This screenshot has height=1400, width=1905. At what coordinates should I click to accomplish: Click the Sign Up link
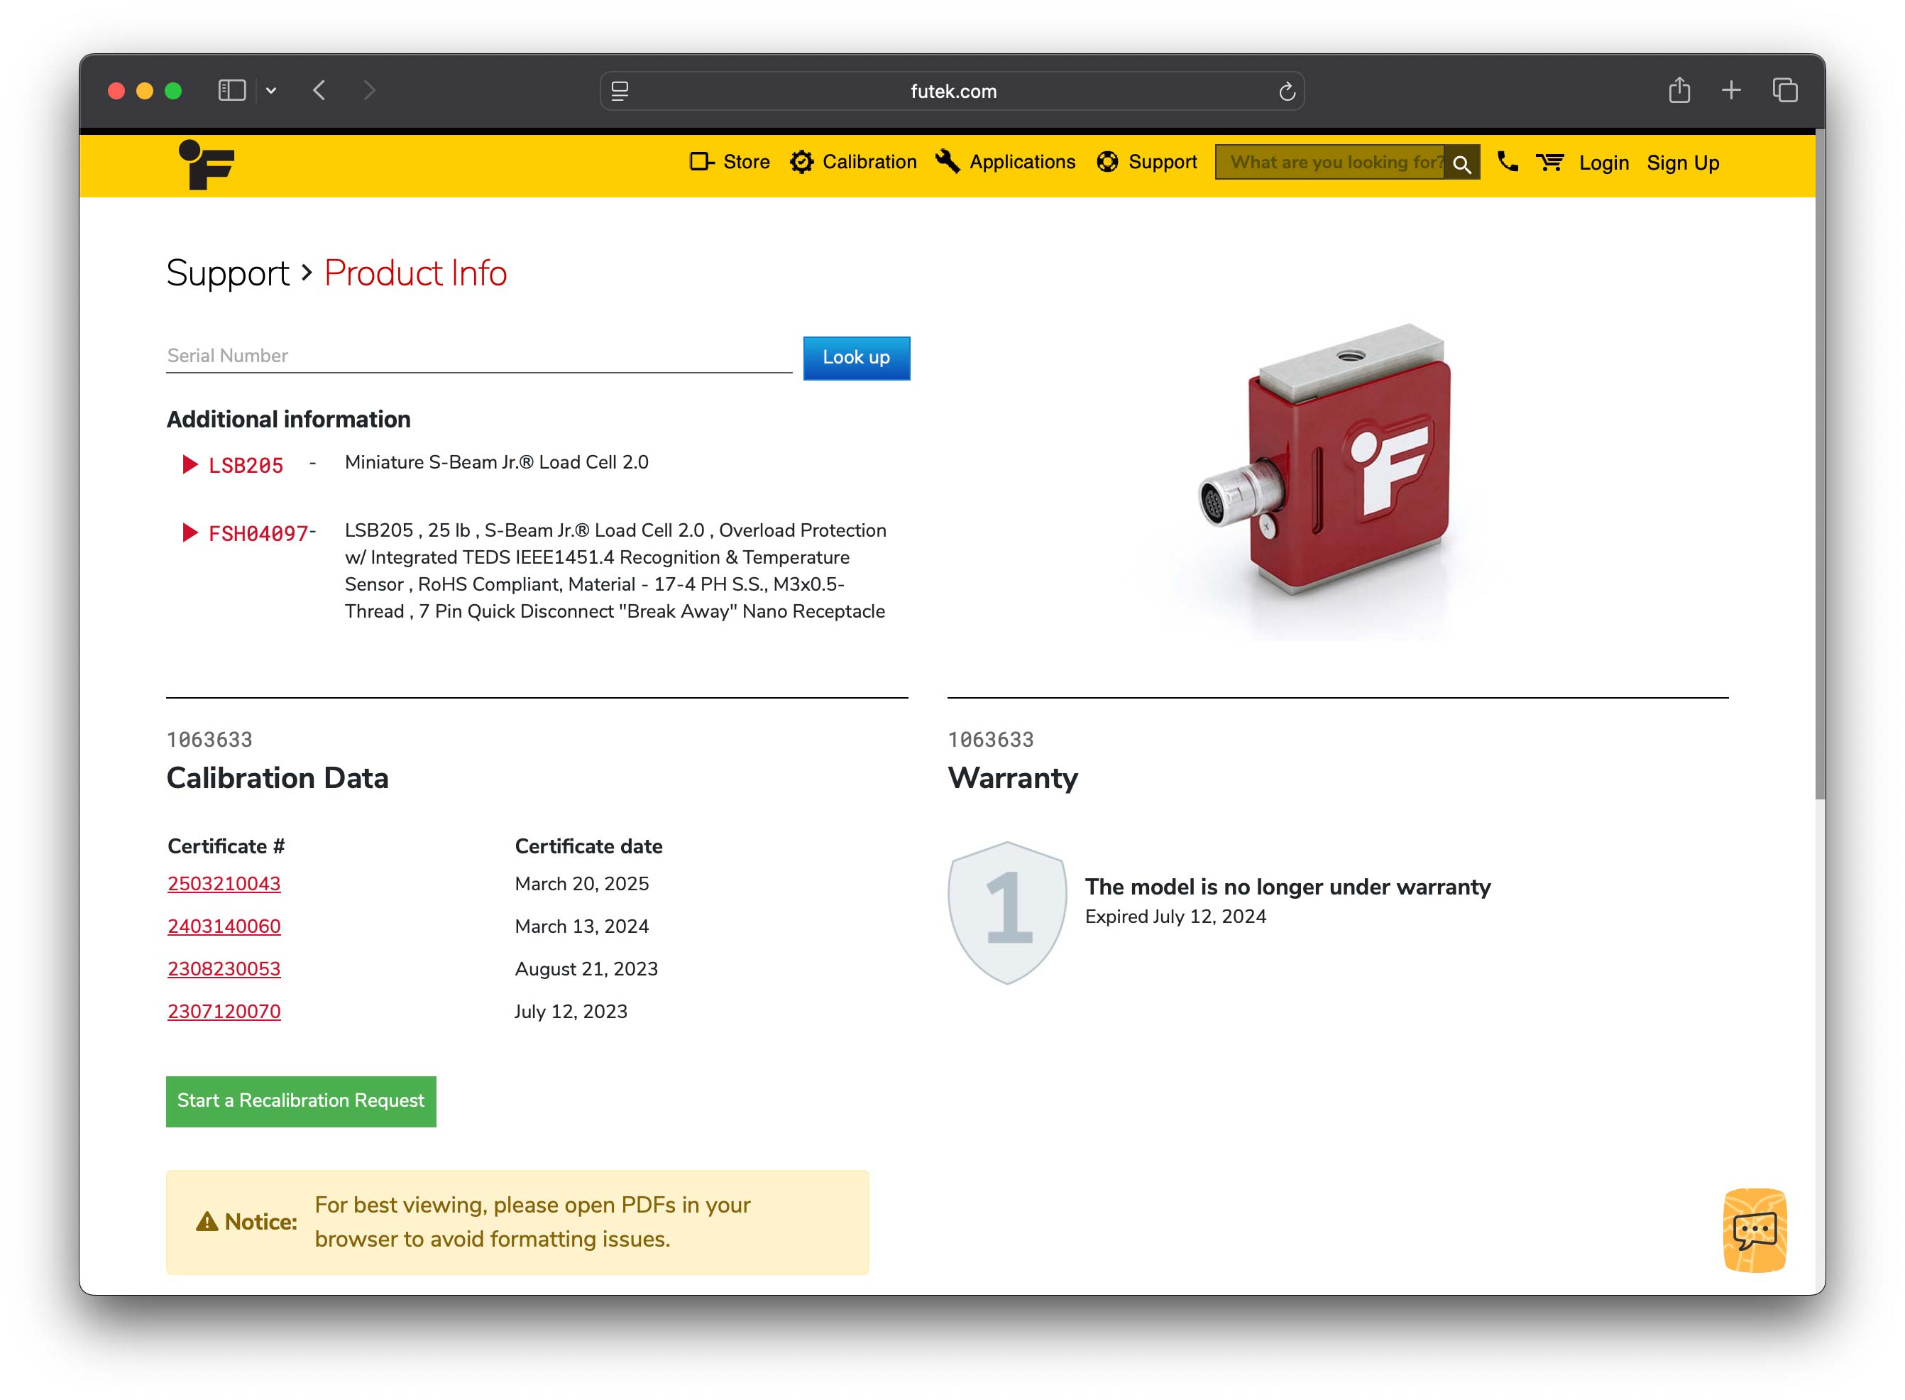(1682, 163)
